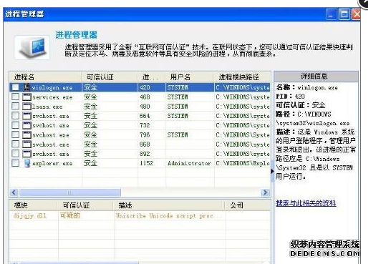
Task: Collapse the details panel with the splitter arrow
Action: pyautogui.click(x=272, y=171)
